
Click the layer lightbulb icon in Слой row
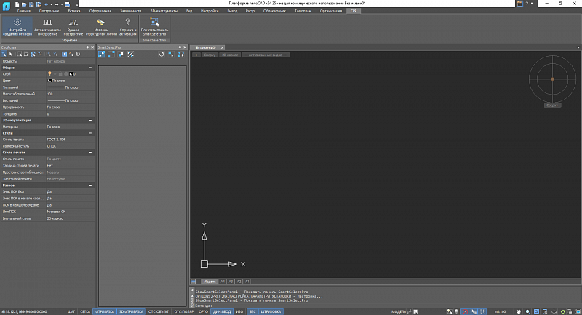(49, 73)
